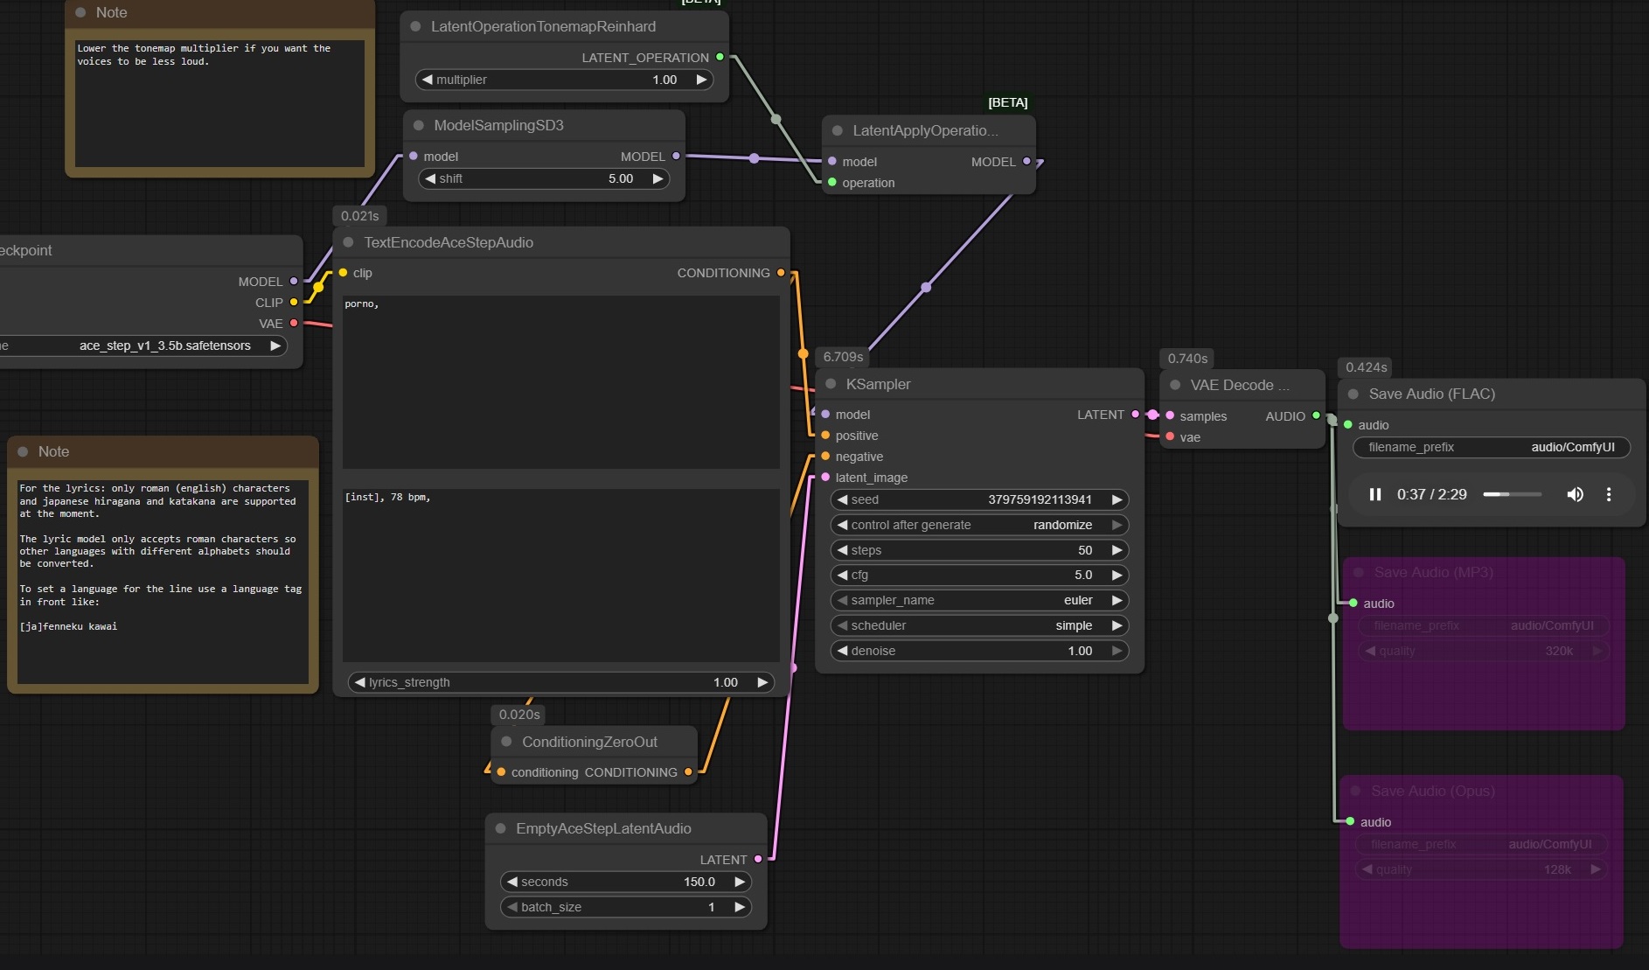This screenshot has height=970, width=1649.
Task: Collapse the Save Audio (FLAC) node dot
Action: 1353,394
